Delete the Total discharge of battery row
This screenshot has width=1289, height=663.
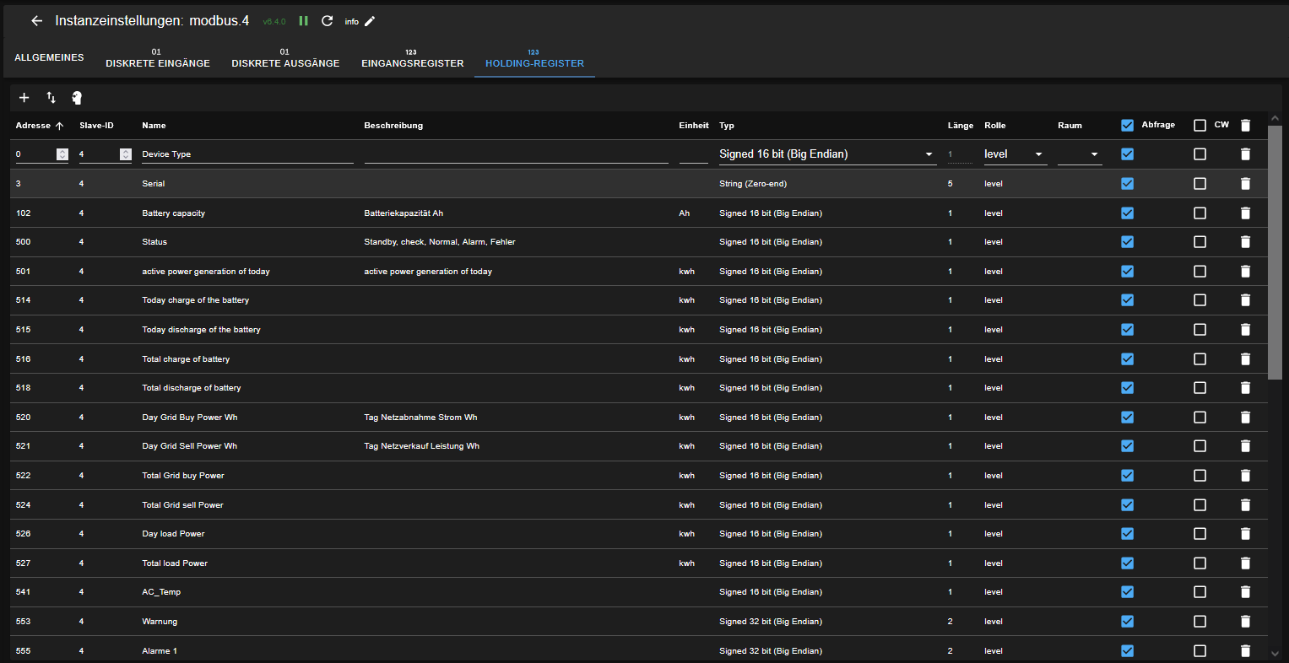tap(1245, 388)
